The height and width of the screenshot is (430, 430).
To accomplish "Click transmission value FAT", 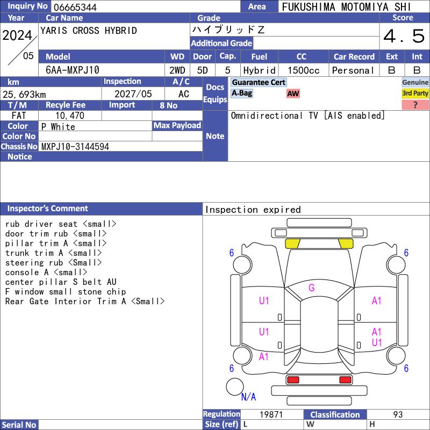I will point(19,116).
